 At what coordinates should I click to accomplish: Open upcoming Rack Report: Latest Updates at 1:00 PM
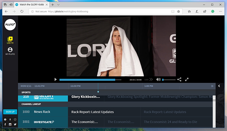[x=177, y=112]
